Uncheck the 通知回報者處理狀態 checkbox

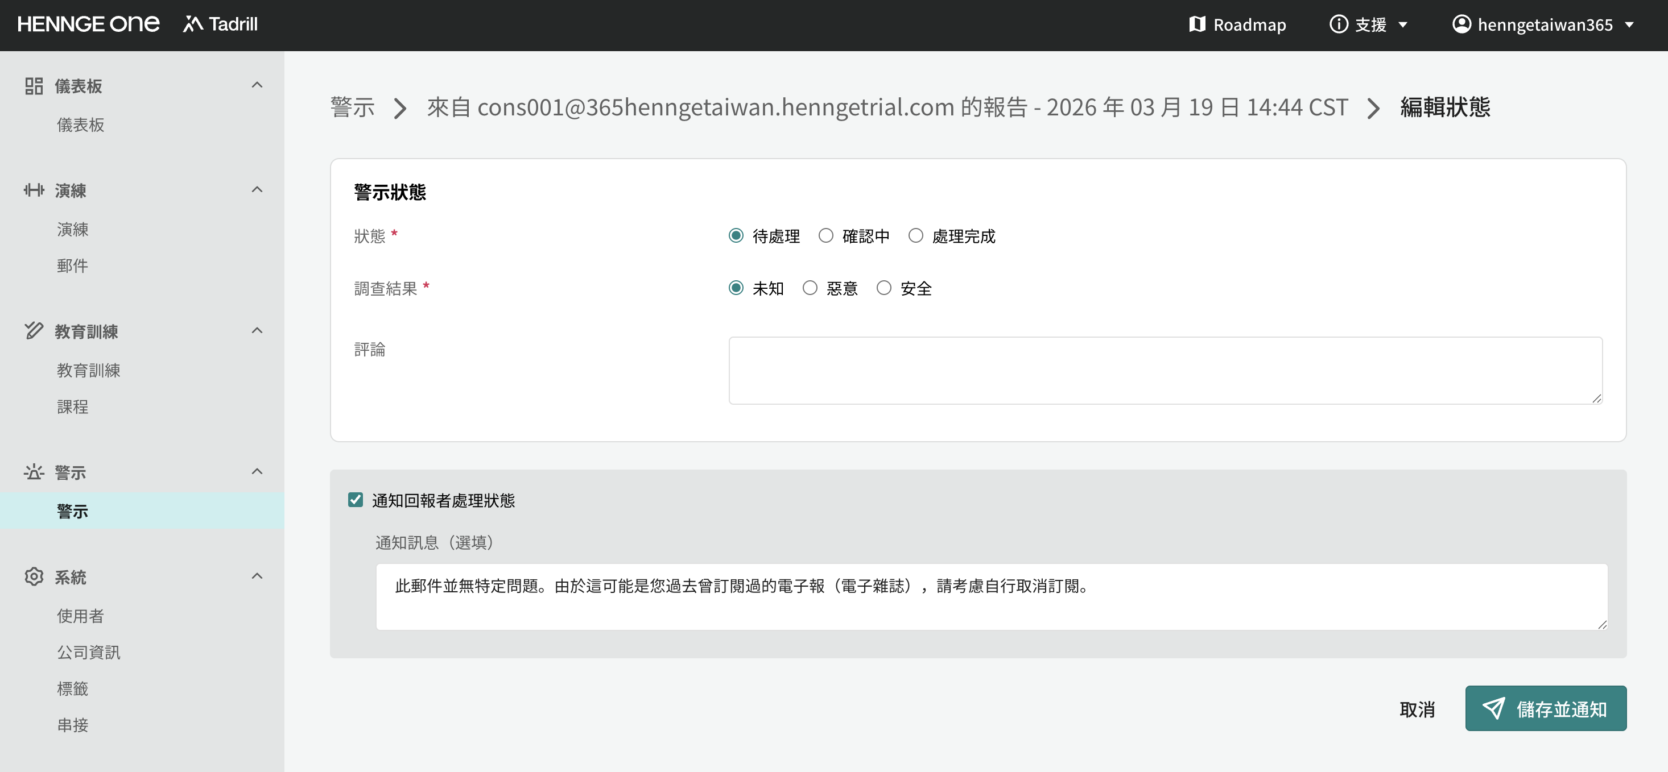(x=356, y=500)
